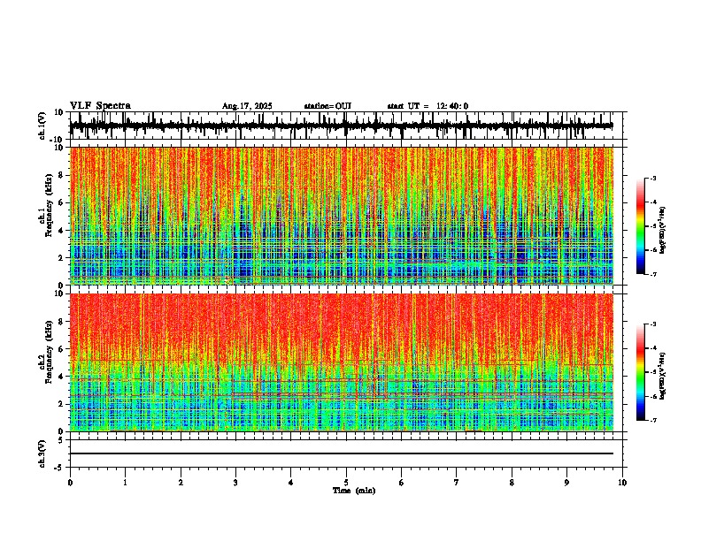
Task: Click the "ch.3(V)" axis label
Action: point(42,453)
